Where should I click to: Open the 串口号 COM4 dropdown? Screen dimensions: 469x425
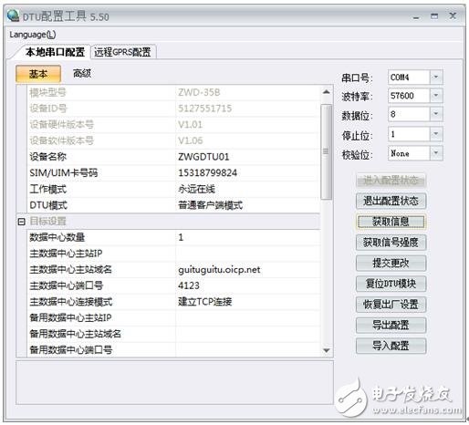436,78
